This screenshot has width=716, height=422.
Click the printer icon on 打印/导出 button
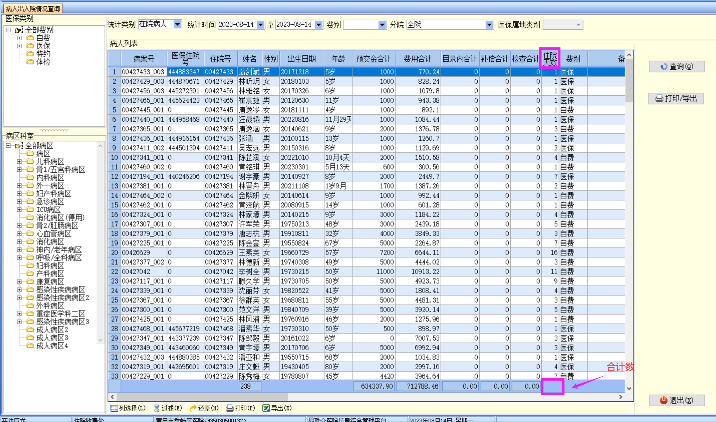[659, 98]
